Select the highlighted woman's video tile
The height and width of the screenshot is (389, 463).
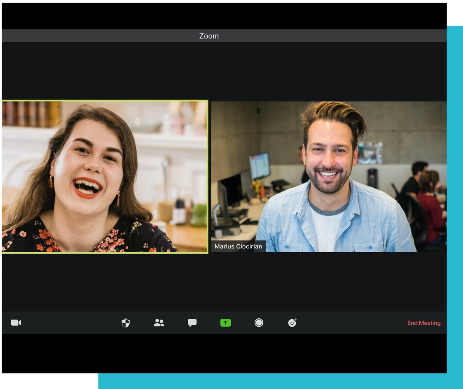(105, 177)
